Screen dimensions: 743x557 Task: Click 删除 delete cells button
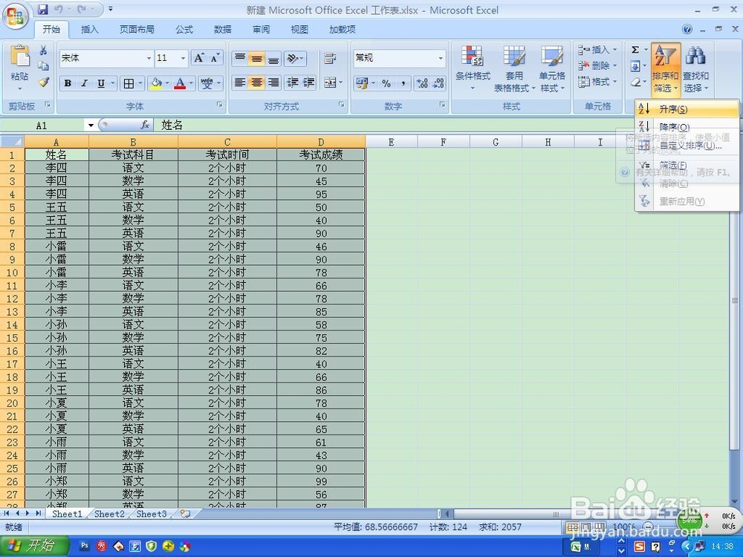(x=597, y=66)
